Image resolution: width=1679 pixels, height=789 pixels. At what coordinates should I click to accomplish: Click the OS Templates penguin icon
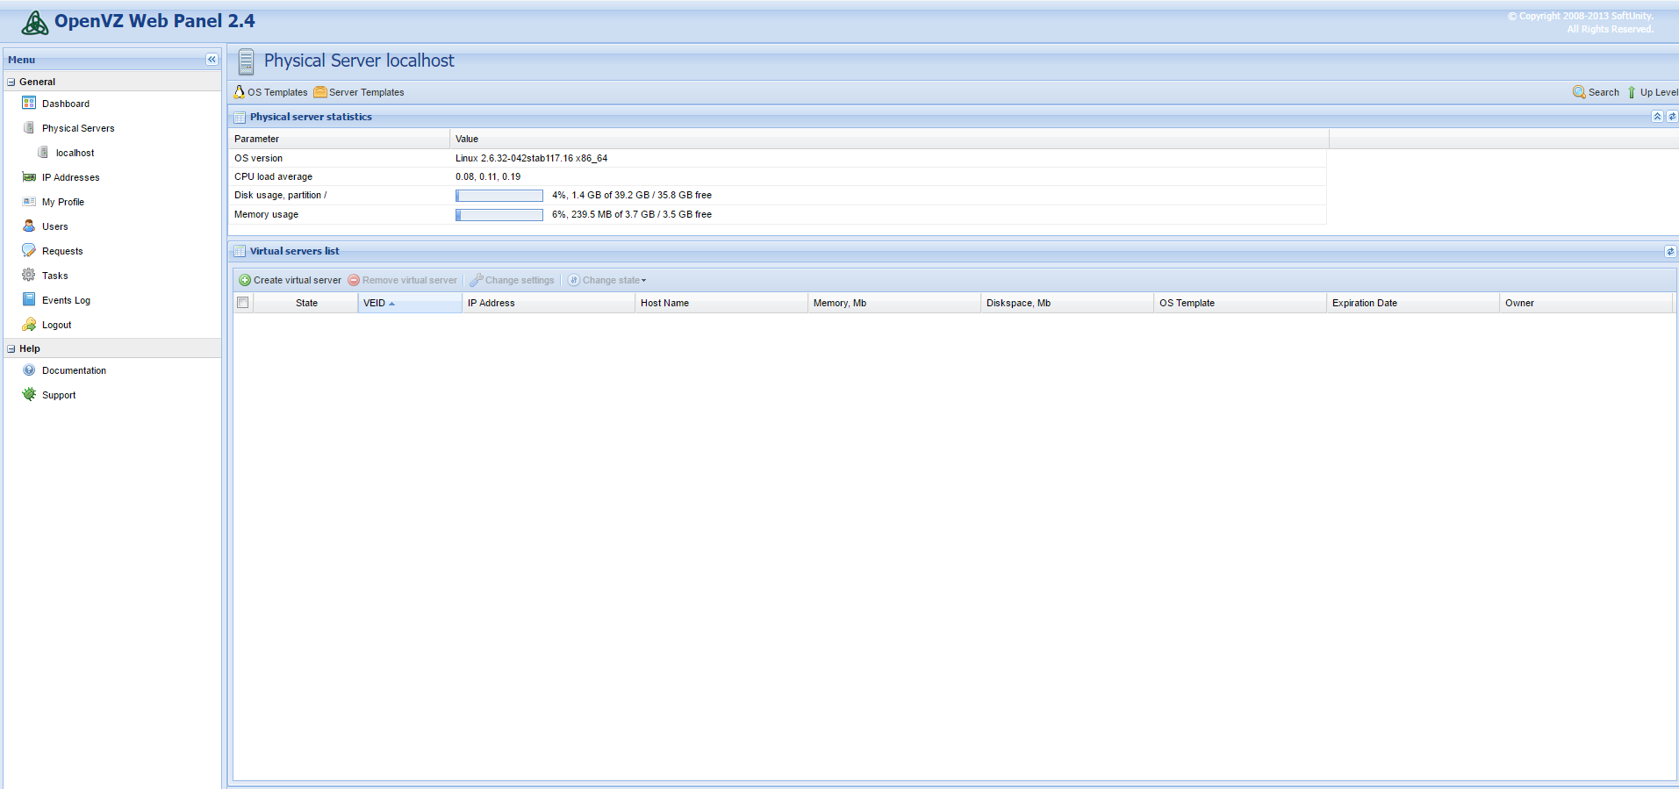(x=239, y=91)
